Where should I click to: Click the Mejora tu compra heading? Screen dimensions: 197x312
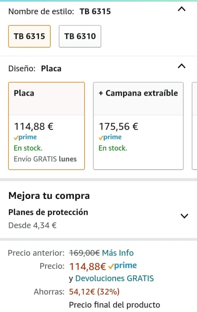tap(49, 196)
